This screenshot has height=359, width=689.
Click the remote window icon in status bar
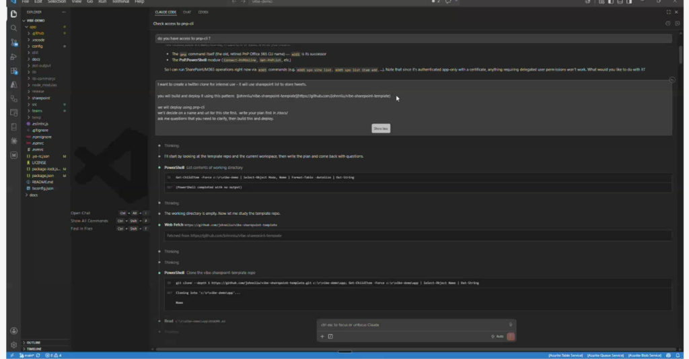pyautogui.click(x=12, y=356)
